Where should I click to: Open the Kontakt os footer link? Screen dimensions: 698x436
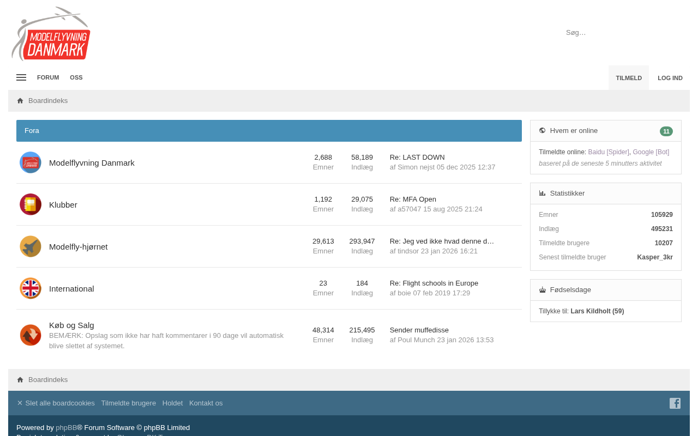tap(206, 403)
